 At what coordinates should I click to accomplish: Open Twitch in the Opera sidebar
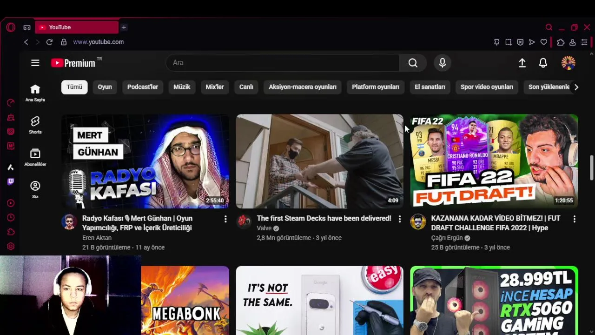(x=11, y=181)
